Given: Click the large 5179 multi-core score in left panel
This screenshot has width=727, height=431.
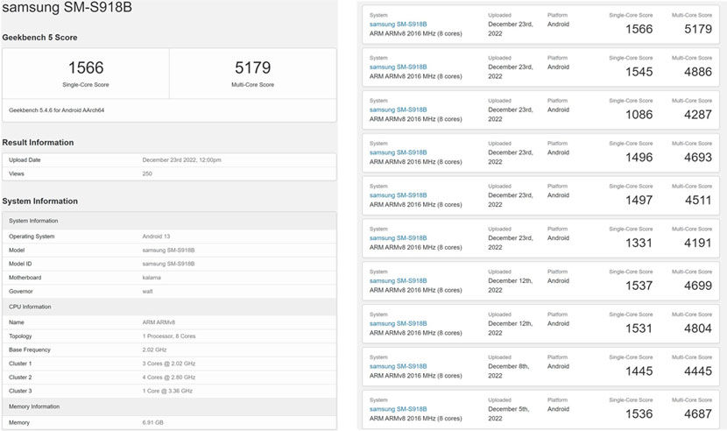Looking at the screenshot, I should coord(252,67).
